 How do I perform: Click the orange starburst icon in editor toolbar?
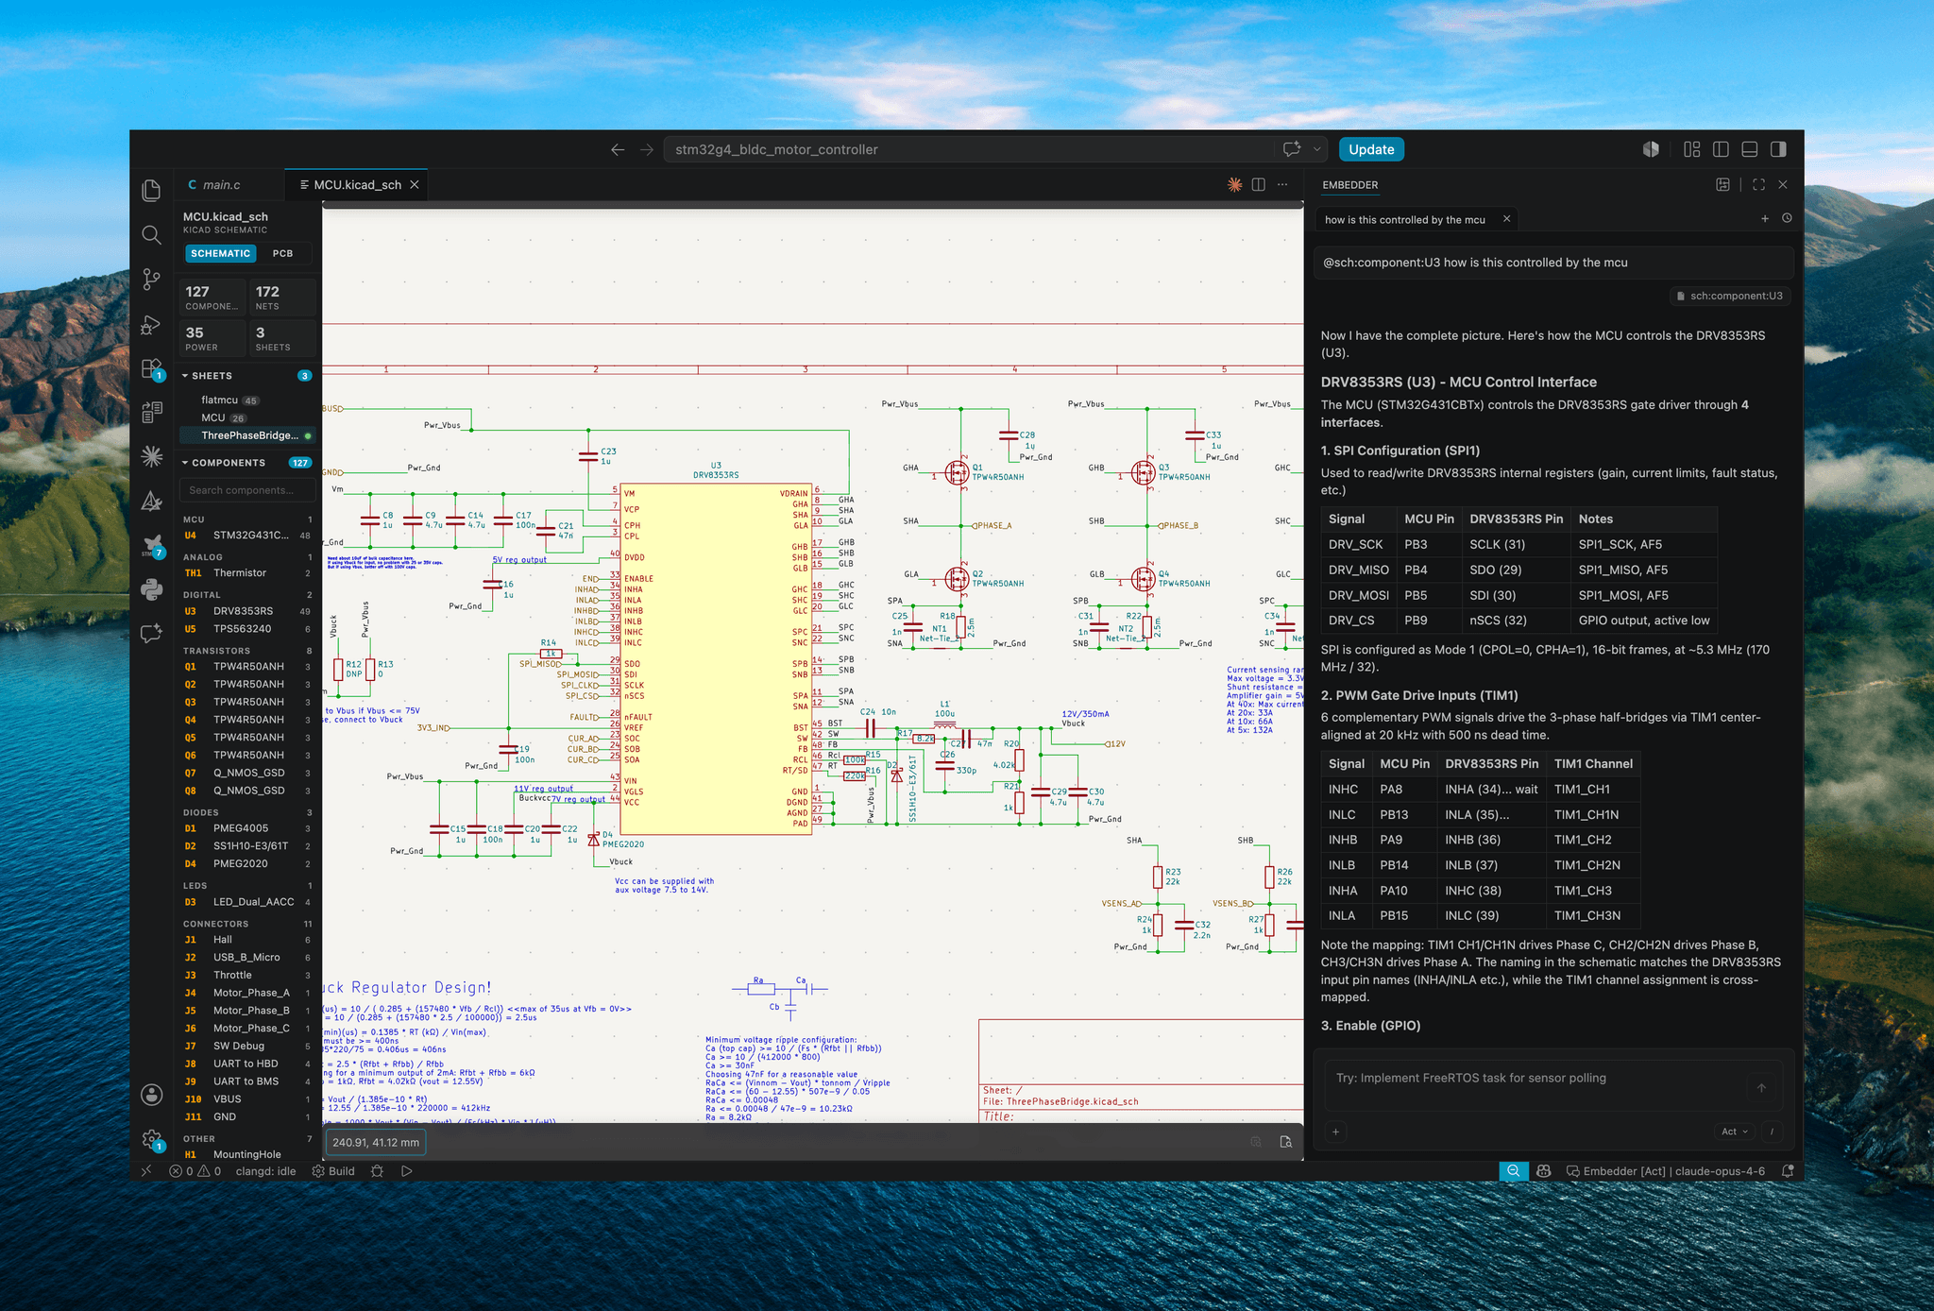[x=1234, y=185]
